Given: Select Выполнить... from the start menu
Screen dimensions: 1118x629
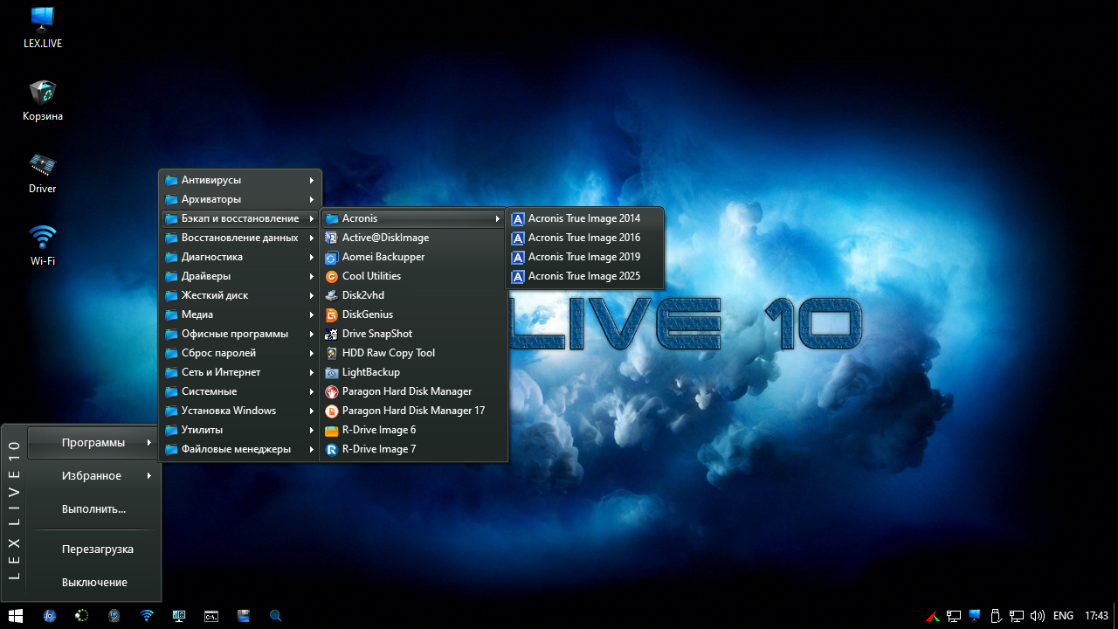Looking at the screenshot, I should pos(94,508).
